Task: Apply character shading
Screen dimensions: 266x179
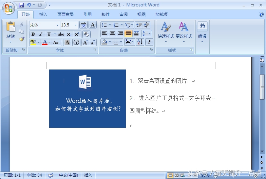Action: [67, 42]
